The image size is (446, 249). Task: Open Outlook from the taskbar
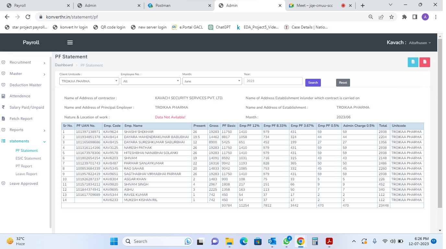pyautogui.click(x=272, y=241)
